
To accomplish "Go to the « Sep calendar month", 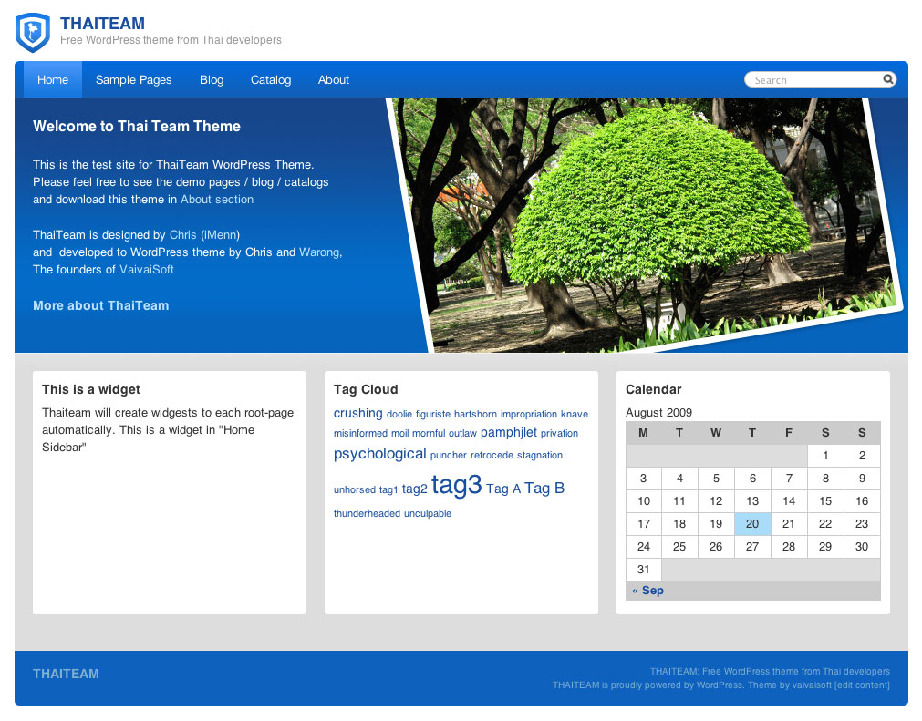I will 648,591.
